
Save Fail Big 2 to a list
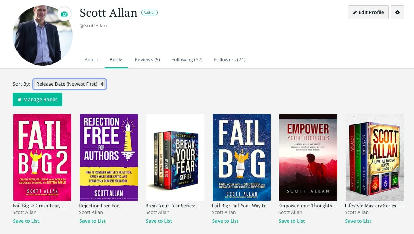pyautogui.click(x=26, y=221)
